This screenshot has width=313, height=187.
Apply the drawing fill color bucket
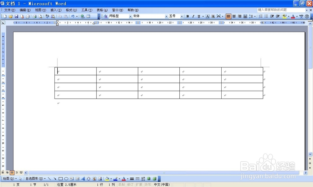pos(107,179)
